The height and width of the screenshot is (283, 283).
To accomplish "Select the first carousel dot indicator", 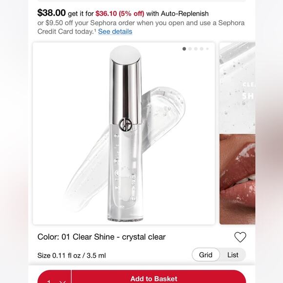I will pyautogui.click(x=184, y=49).
